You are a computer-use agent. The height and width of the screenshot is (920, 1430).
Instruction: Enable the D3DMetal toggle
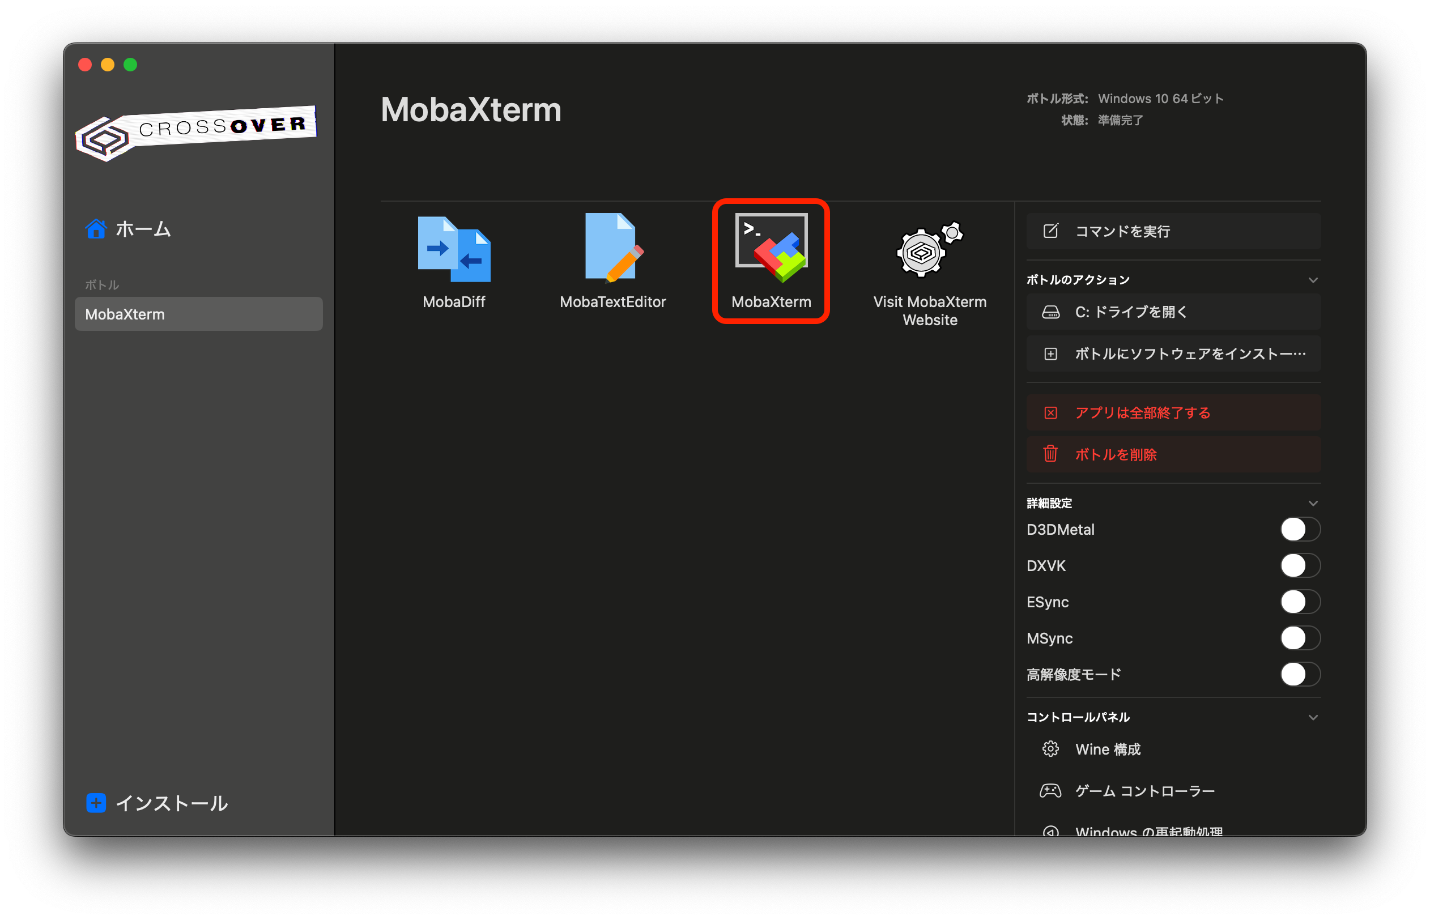click(1300, 529)
